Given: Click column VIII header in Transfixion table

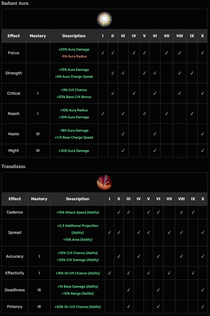Looking at the screenshot, I should pos(181,199).
